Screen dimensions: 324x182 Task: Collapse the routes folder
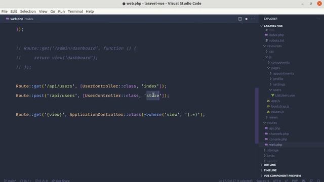(x=264, y=123)
